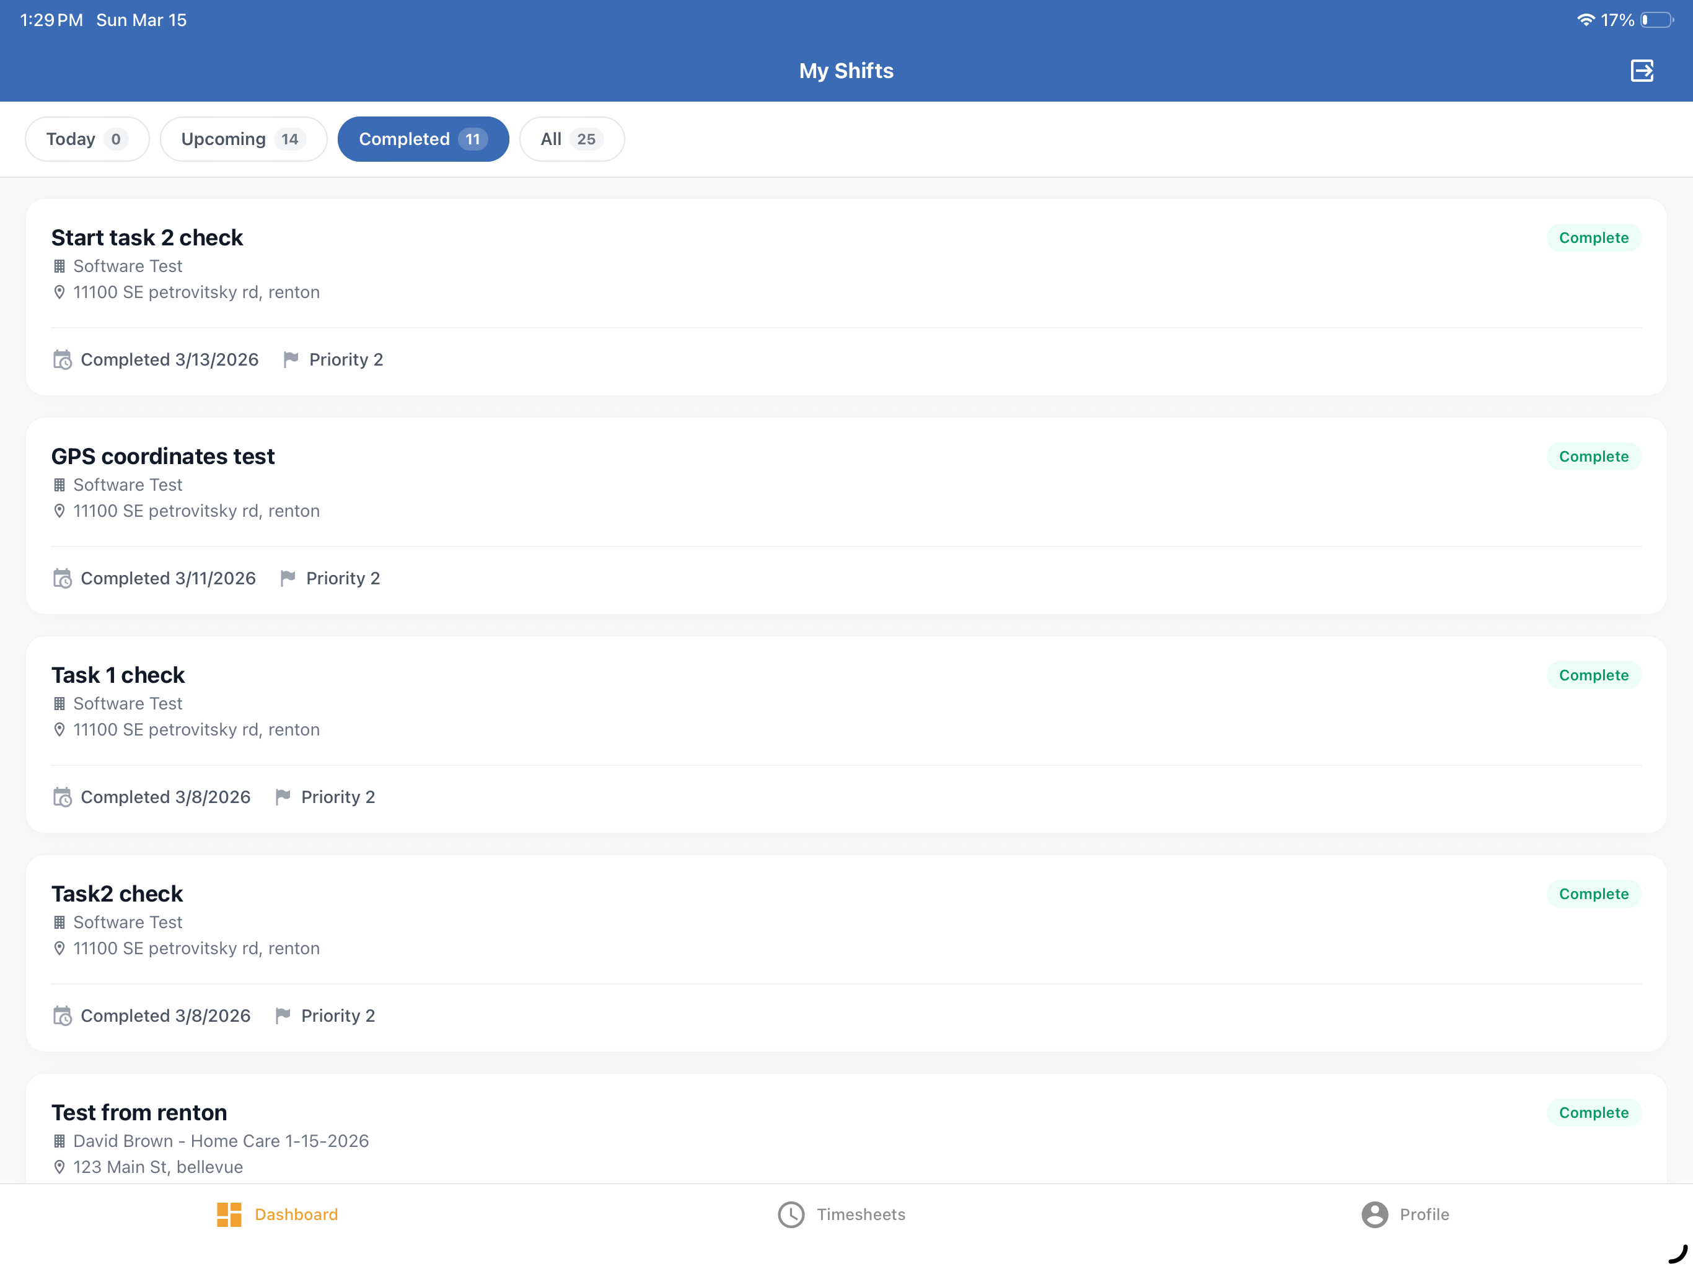Tap Completed 3/11/2026 date text

[167, 579]
